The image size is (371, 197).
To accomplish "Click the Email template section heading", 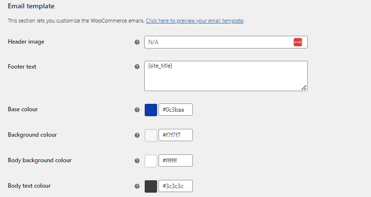I will click(x=31, y=6).
